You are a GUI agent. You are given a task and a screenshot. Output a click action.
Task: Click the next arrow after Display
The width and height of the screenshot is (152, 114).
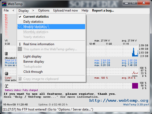click(x=33, y=10)
